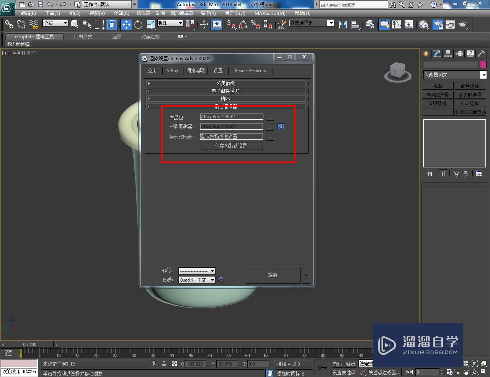This screenshot has height=377, width=490.
Task: Open the Modify panel tab
Action: pos(437,54)
